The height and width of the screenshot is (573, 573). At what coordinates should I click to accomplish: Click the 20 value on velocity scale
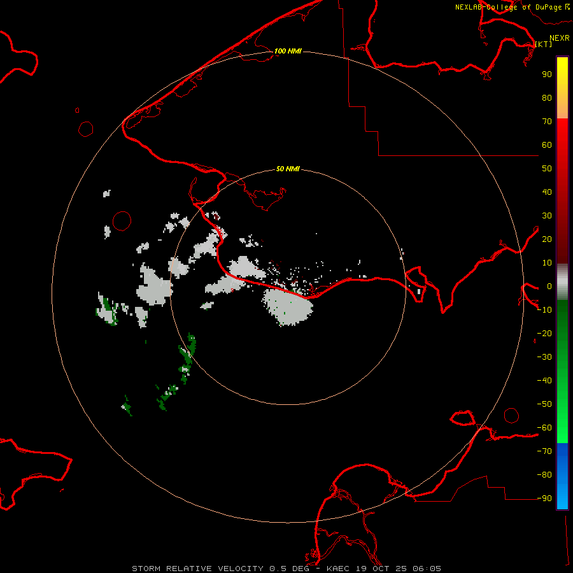tap(547, 239)
